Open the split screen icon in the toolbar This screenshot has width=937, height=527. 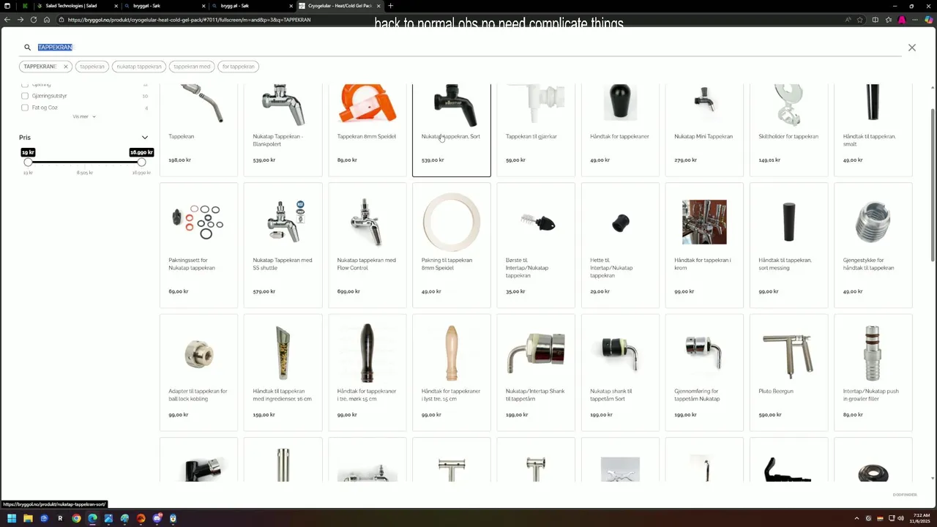click(875, 20)
